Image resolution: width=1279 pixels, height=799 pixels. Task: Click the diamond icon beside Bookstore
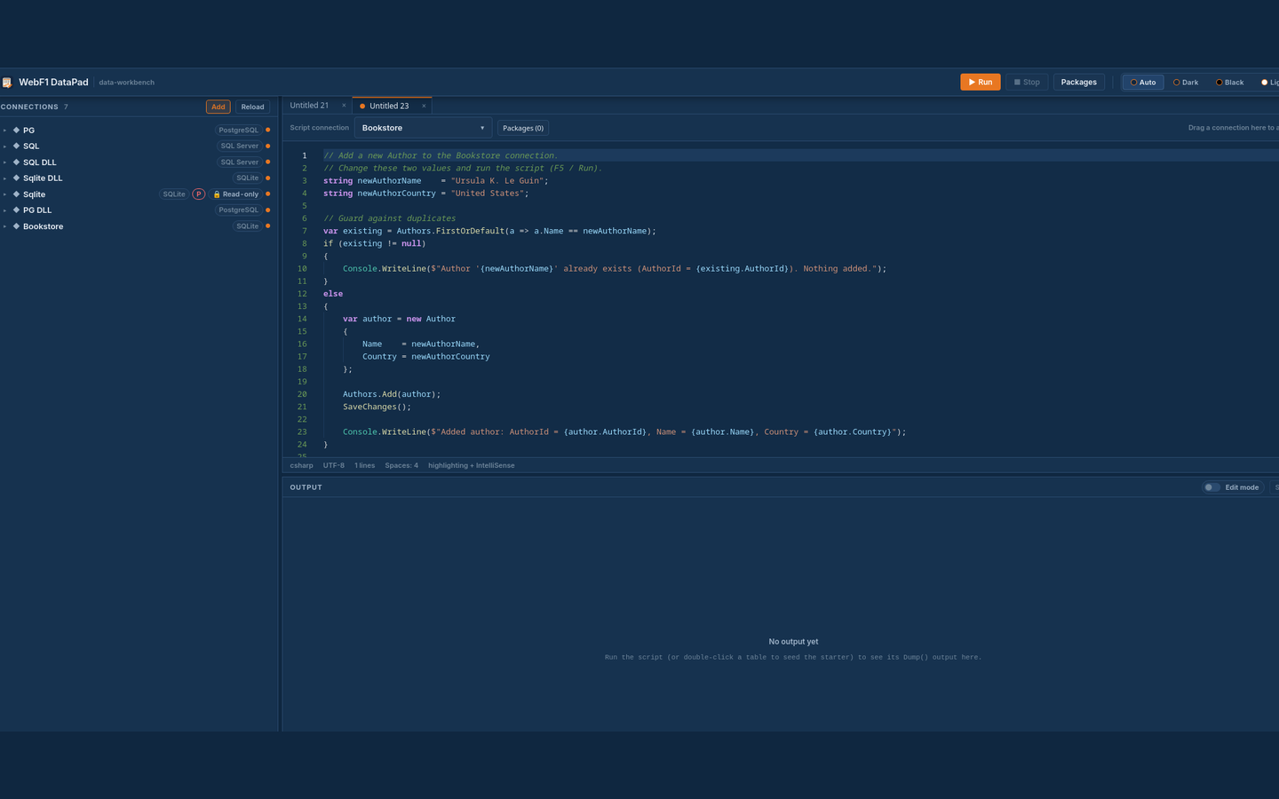pos(16,225)
